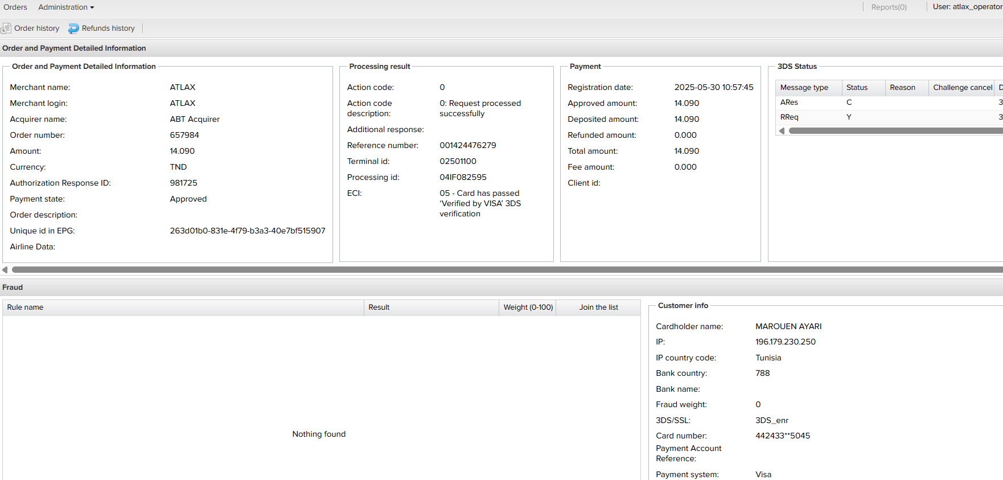Open the Order history icon
Image resolution: width=1003 pixels, height=480 pixels.
pos(6,28)
